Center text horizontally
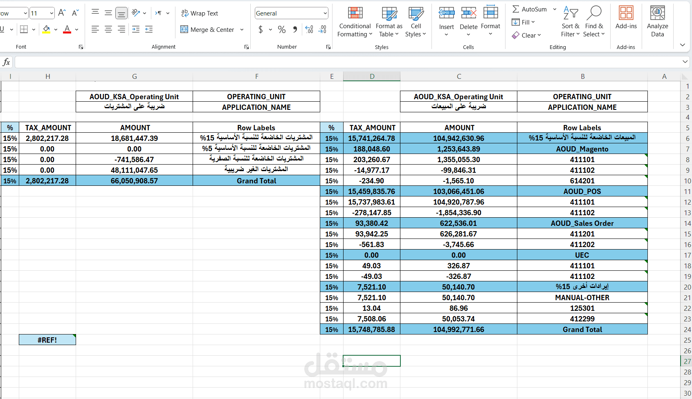The height and width of the screenshot is (399, 692). [108, 29]
